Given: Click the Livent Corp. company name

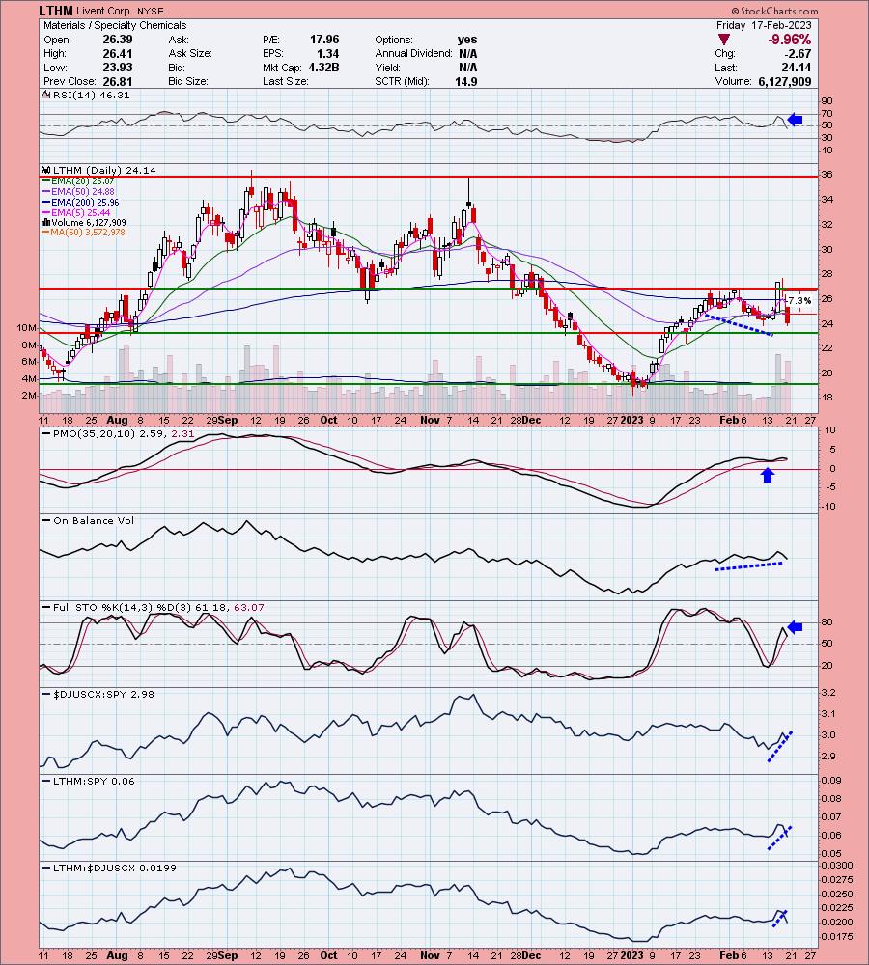Looking at the screenshot, I should [104, 11].
